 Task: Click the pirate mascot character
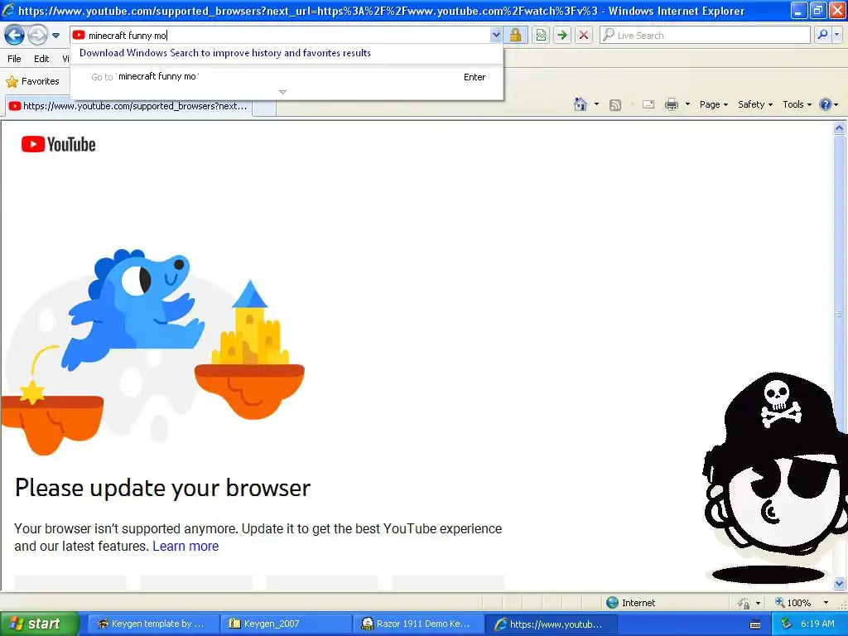(x=775, y=476)
